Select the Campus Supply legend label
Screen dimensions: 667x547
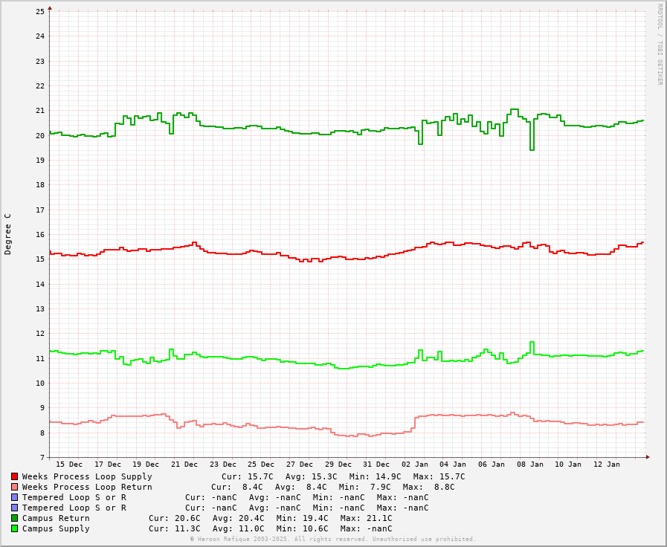tap(56, 528)
